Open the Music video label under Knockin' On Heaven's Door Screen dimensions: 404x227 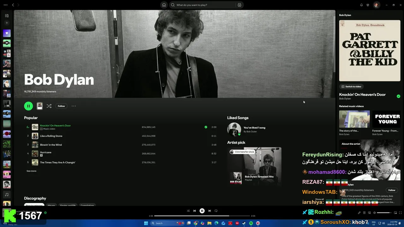[x=48, y=129]
